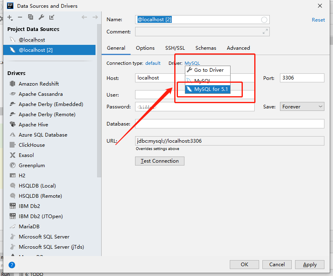This screenshot has height=276, width=333.
Task: Choose MySQL entry in driver popup
Action: pyautogui.click(x=208, y=81)
